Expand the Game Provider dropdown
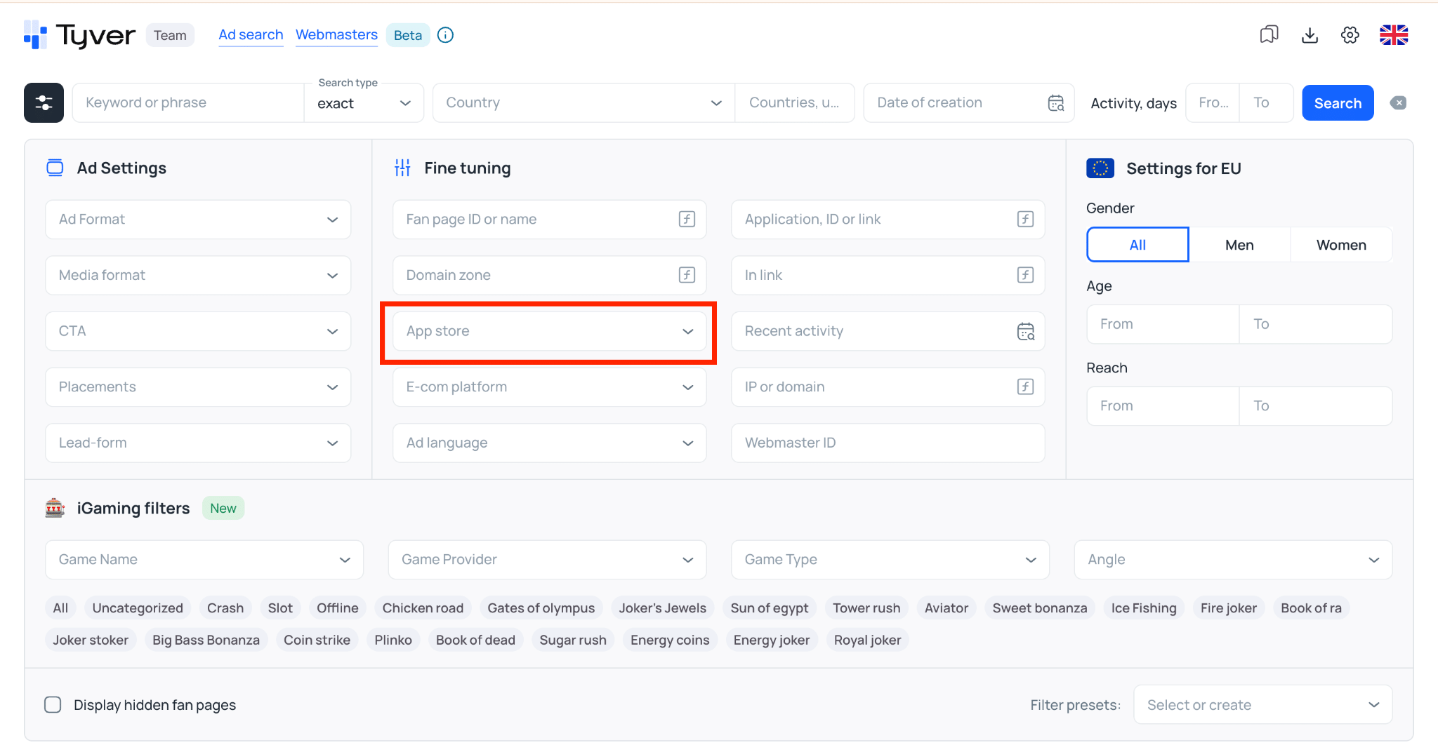 tap(547, 560)
